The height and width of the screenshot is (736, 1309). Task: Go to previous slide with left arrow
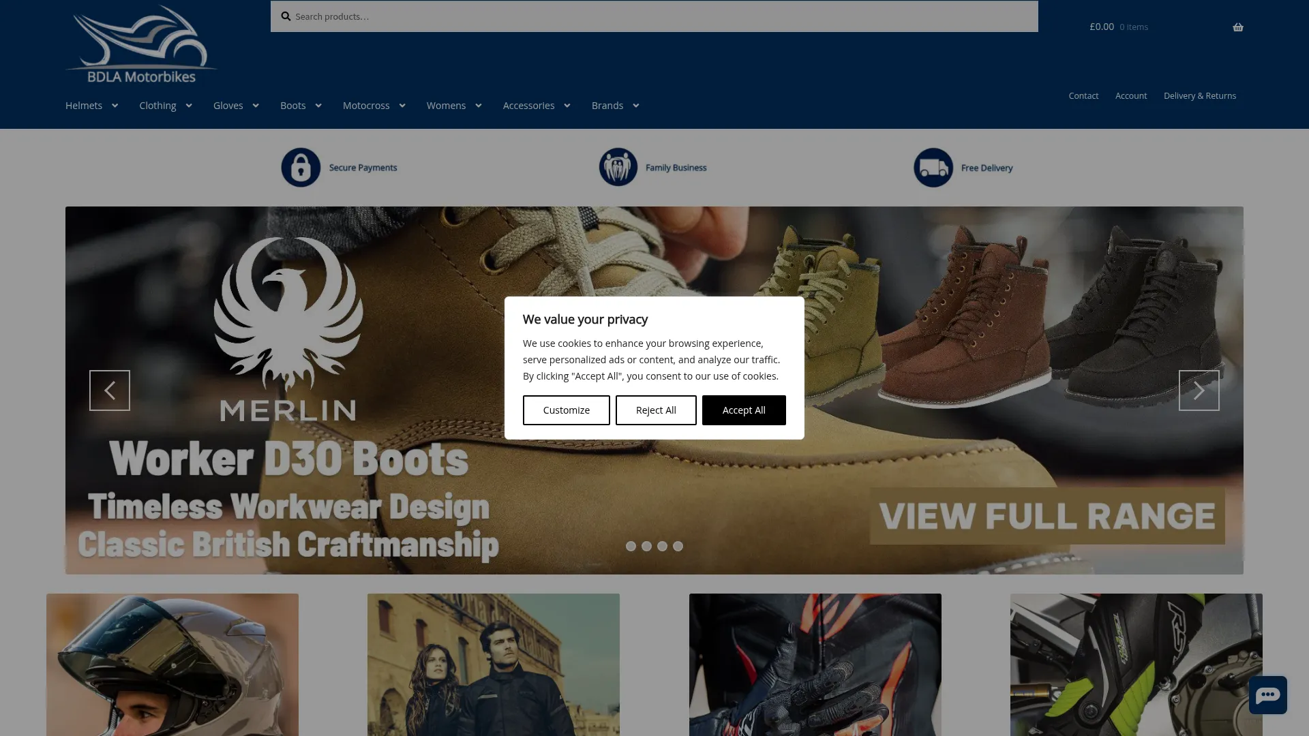click(x=110, y=390)
